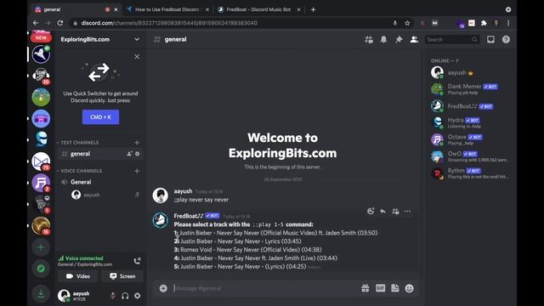Viewport: 544px width, 306px height.
Task: Create thread from FredBoat message
Action: pos(395,211)
